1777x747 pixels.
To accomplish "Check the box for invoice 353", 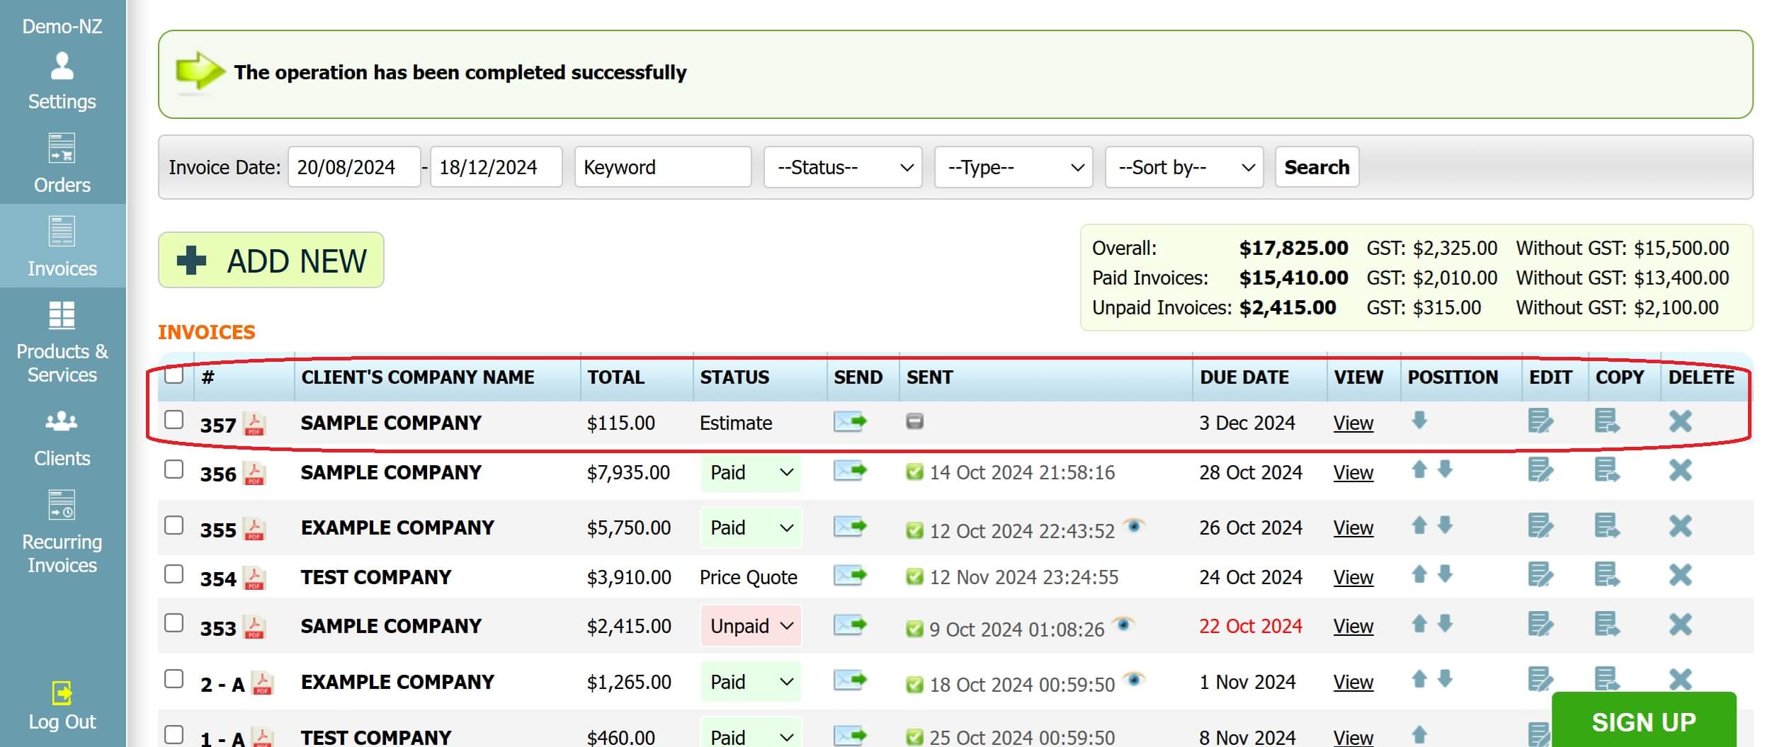I will pyautogui.click(x=174, y=623).
